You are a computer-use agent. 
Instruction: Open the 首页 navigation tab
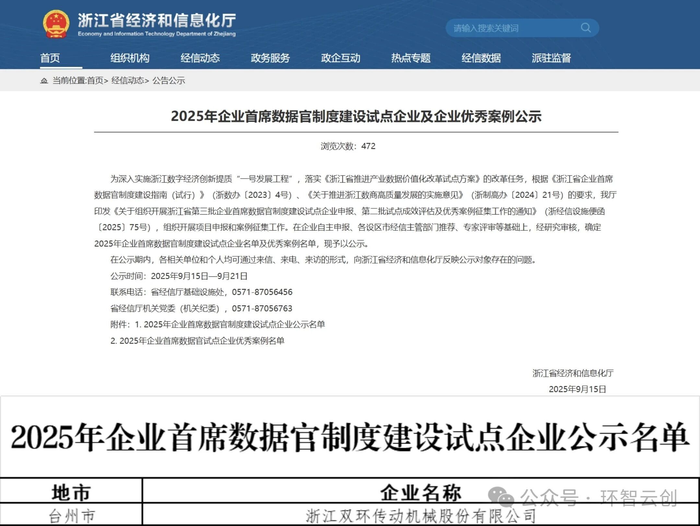click(x=50, y=58)
